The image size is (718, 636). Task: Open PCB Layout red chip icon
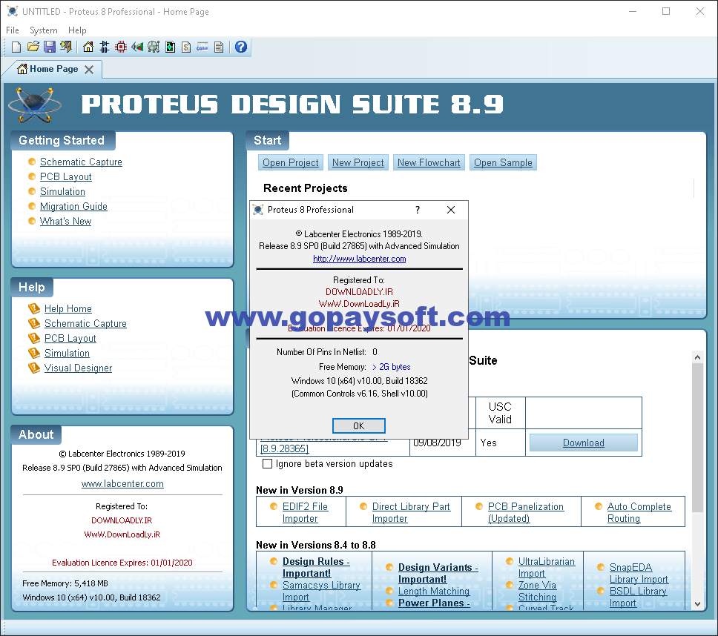[121, 47]
